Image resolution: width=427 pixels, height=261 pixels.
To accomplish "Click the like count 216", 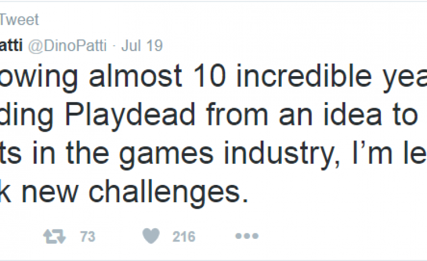I will [x=183, y=237].
